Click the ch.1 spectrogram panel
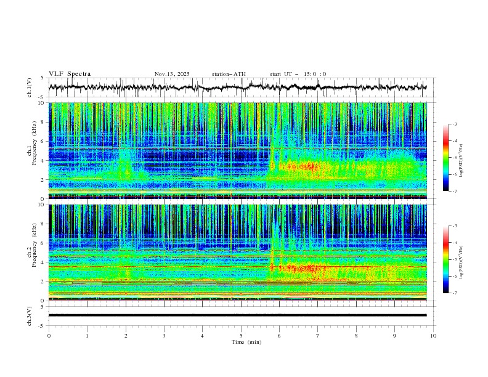488x377 pixels. coord(237,150)
